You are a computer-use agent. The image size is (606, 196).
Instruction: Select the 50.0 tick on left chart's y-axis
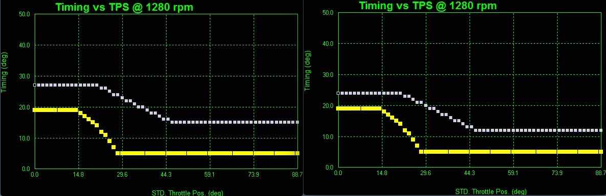point(24,14)
